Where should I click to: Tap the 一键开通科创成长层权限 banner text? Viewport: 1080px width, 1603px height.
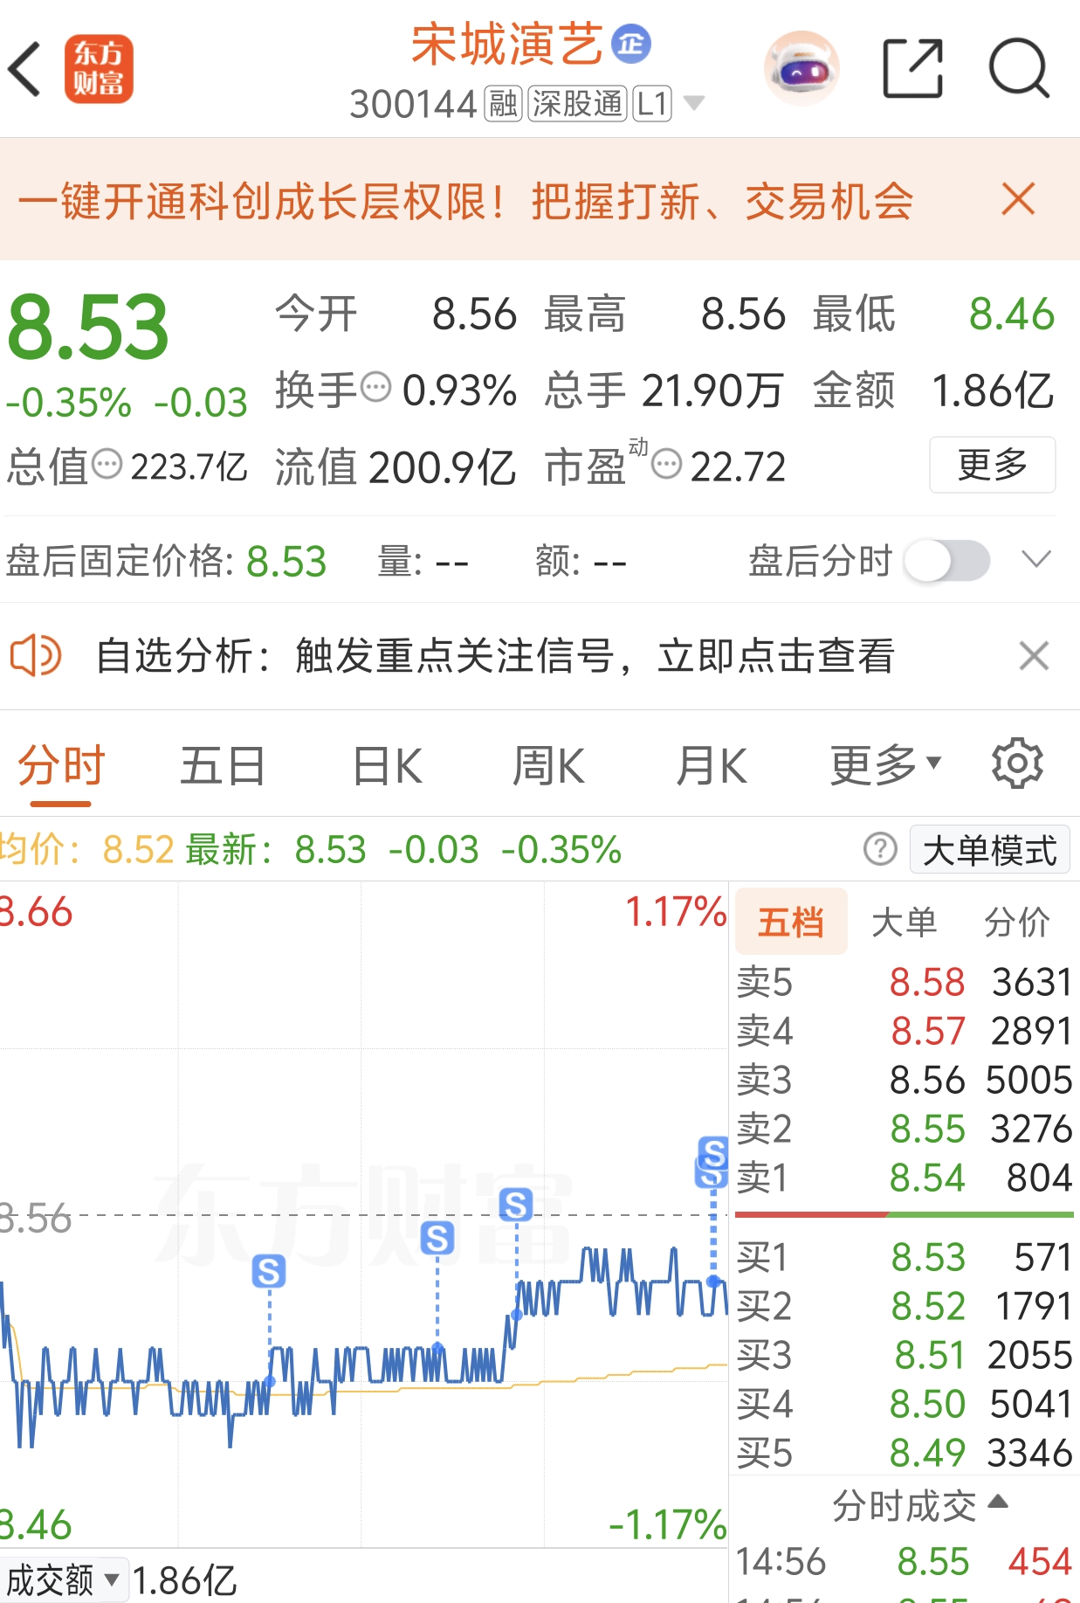pyautogui.click(x=464, y=201)
